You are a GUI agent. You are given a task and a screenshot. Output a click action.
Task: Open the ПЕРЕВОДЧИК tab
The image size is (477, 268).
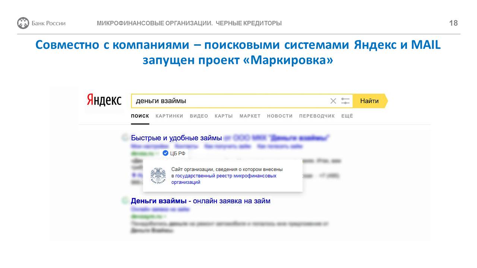317,116
